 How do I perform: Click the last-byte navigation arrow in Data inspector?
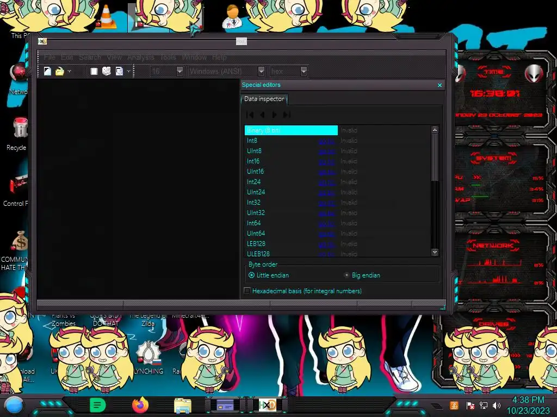(x=287, y=115)
